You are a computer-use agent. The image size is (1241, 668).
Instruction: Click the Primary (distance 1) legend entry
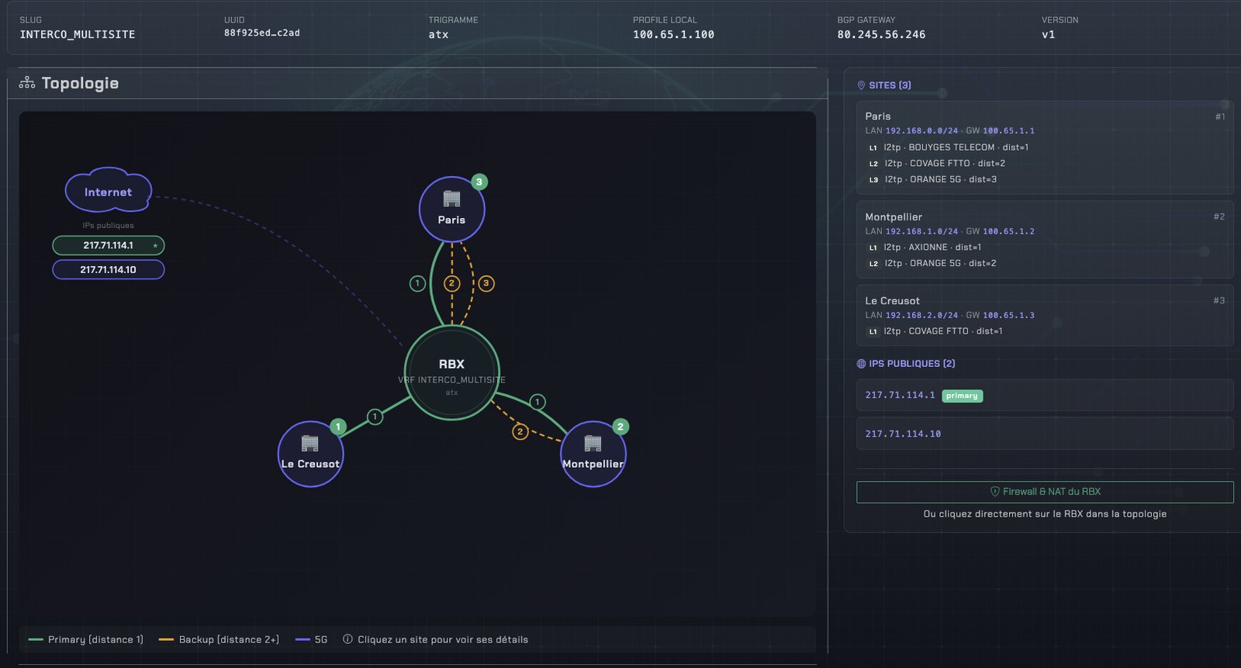tap(85, 639)
